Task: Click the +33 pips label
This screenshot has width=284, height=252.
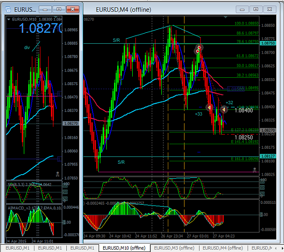Action: click(199, 114)
